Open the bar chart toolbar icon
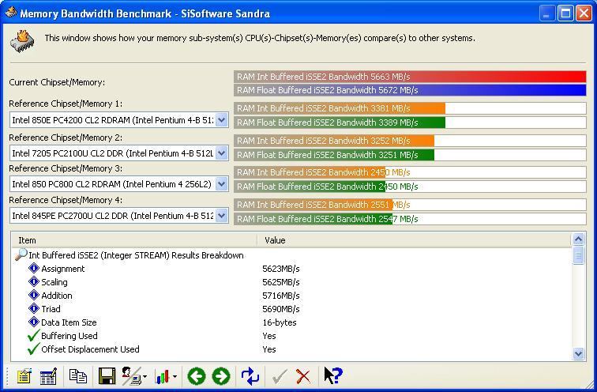This screenshot has width=597, height=392. pos(162,377)
